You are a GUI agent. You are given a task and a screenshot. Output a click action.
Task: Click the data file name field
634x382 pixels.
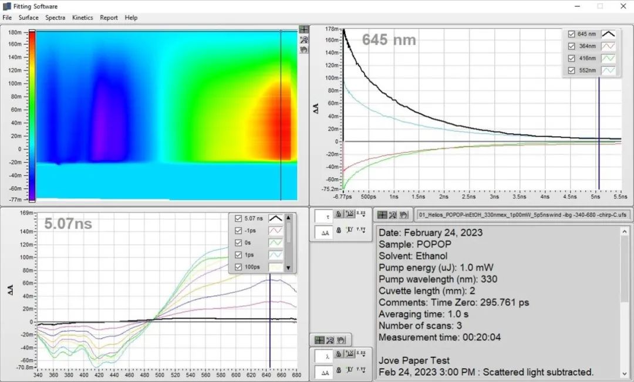[x=524, y=215]
